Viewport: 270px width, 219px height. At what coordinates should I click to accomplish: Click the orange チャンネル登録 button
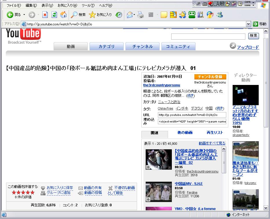pyautogui.click(x=210, y=77)
